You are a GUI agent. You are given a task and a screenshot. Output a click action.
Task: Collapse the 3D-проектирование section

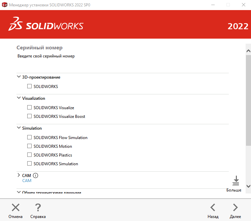pyautogui.click(x=19, y=77)
